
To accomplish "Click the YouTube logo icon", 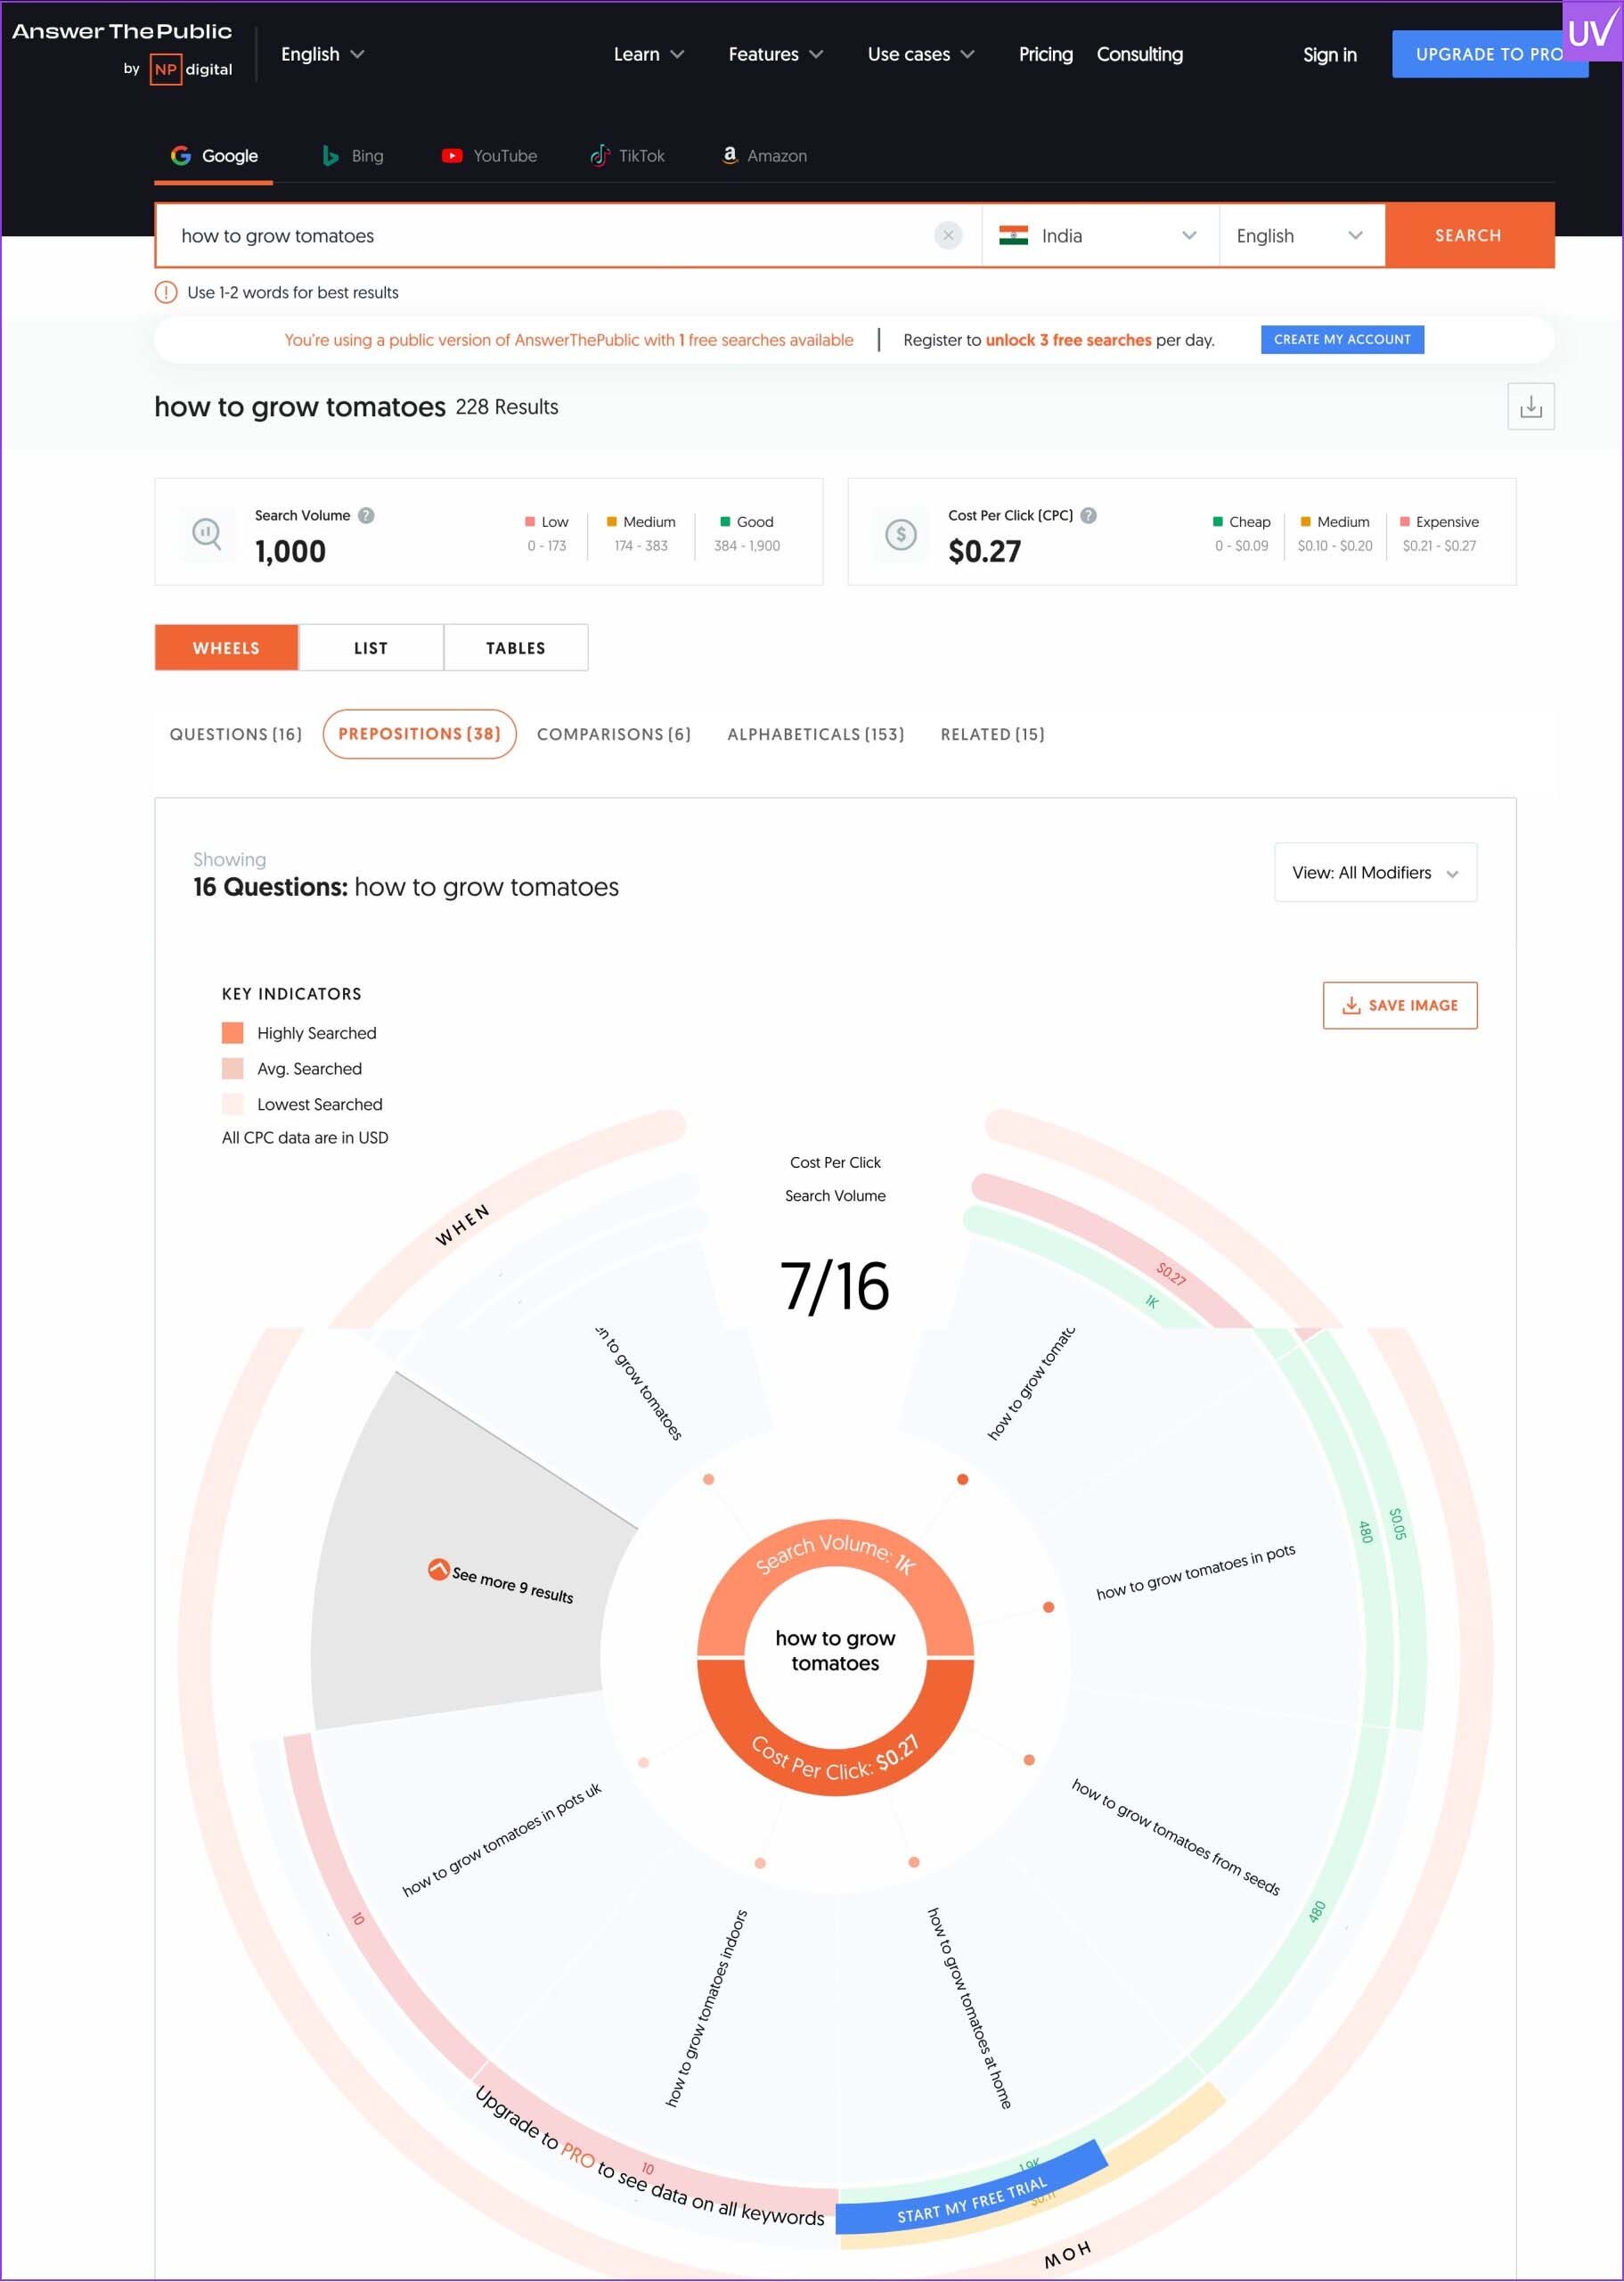I will coord(452,155).
